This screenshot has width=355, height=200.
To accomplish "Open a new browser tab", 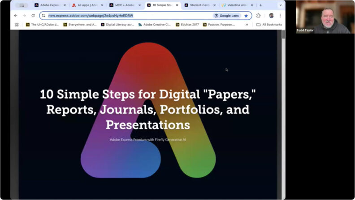I will (x=260, y=5).
